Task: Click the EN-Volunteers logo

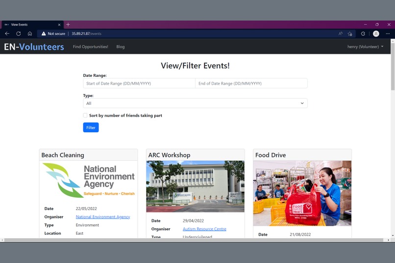Action: 34,47
